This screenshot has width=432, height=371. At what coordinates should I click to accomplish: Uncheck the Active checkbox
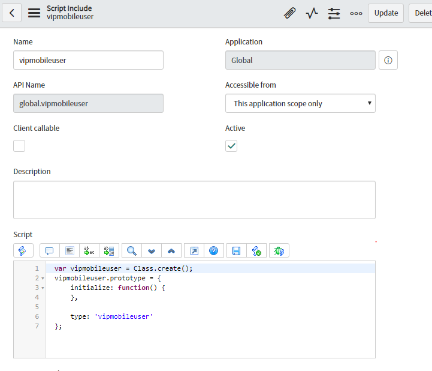(x=231, y=146)
